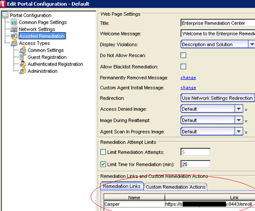Click the Name column header

(x=134, y=198)
